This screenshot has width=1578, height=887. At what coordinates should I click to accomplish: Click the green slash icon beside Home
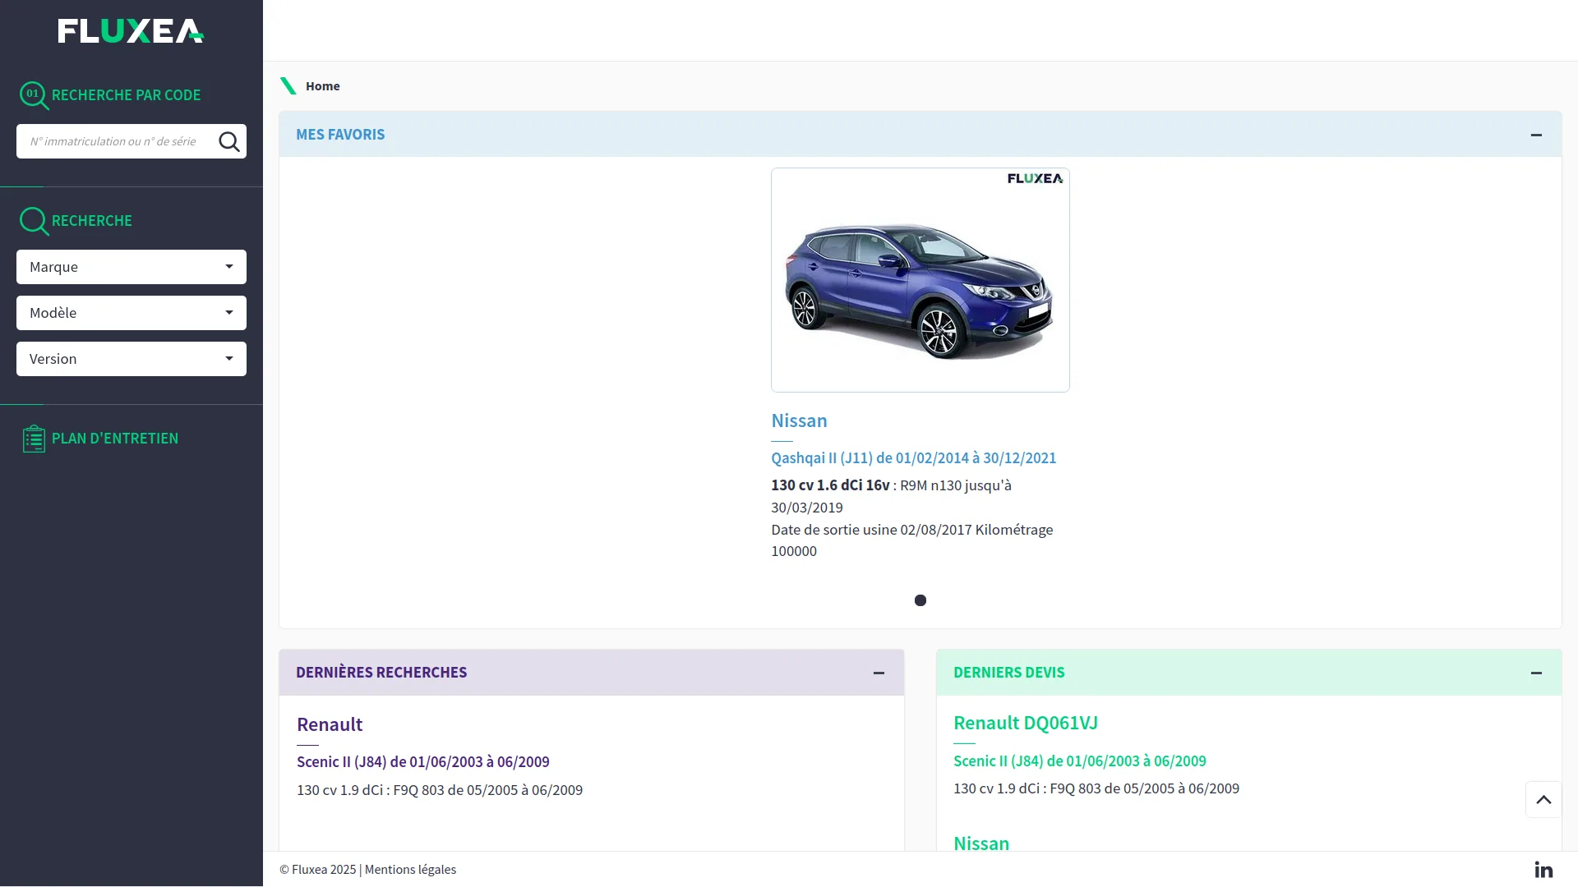[x=288, y=86]
